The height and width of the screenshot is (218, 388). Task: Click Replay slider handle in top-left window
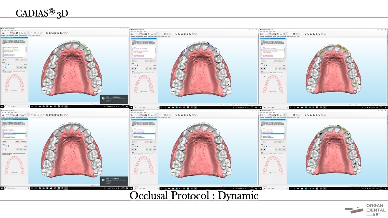coord(8,64)
